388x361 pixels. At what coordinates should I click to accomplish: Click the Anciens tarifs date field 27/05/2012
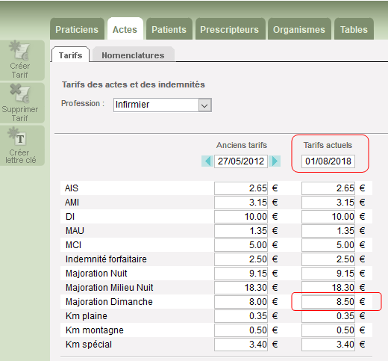[x=241, y=161]
